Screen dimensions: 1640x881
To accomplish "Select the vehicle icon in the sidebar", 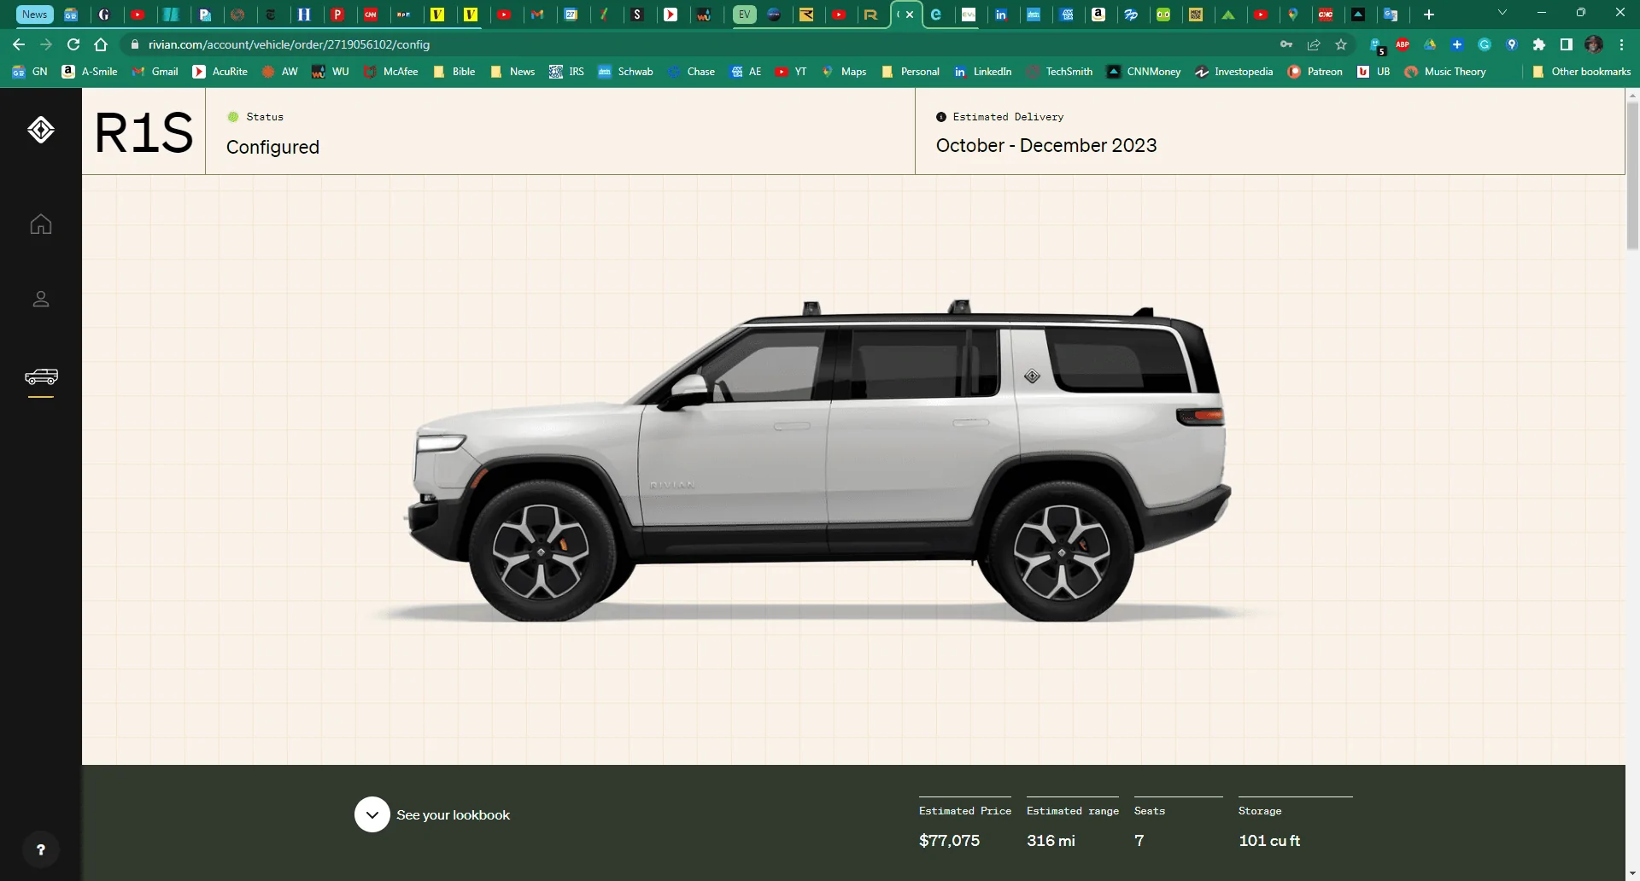I will 41,376.
